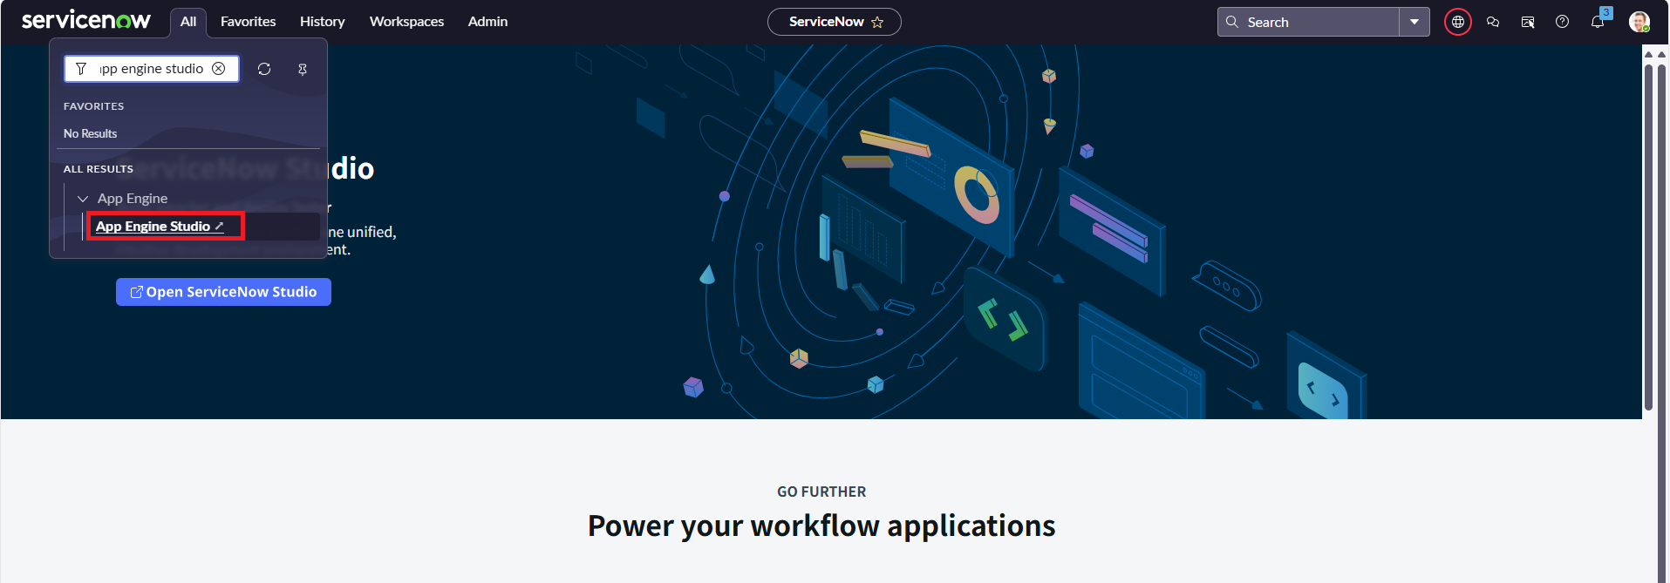Switch to the Workspaces menu

point(406,22)
